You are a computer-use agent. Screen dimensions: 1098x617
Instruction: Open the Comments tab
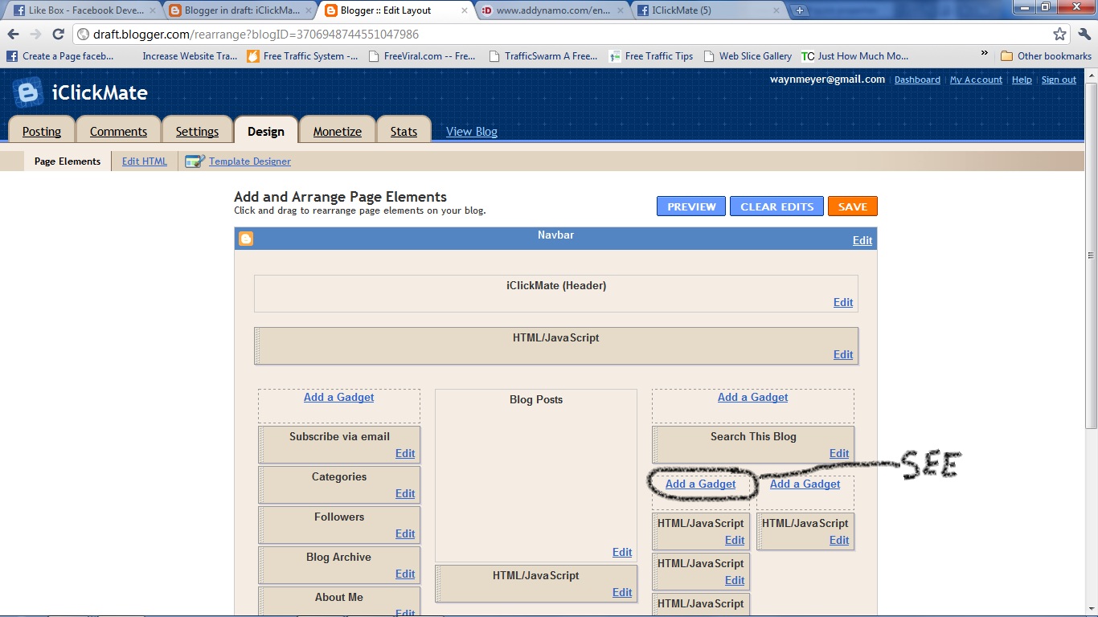click(x=118, y=131)
